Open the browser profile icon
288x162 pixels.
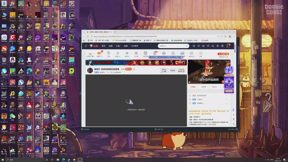pos(230,36)
